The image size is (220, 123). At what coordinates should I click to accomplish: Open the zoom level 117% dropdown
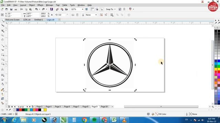[x=82, y=9]
